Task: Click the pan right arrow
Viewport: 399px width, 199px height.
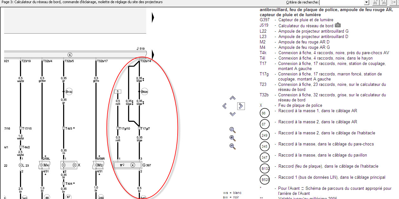Action: [x=241, y=106]
